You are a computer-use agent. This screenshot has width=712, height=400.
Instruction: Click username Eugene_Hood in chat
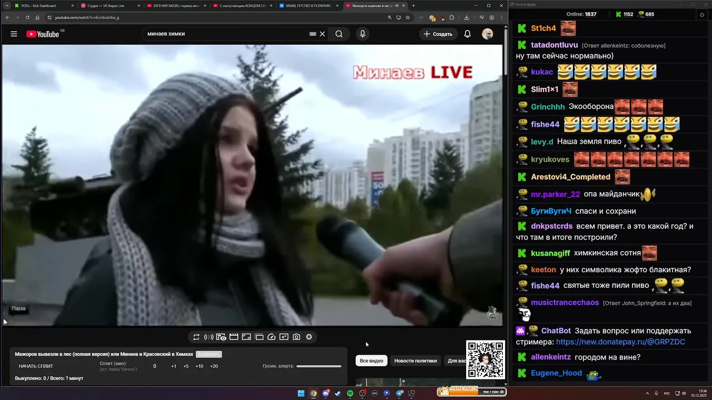557,373
